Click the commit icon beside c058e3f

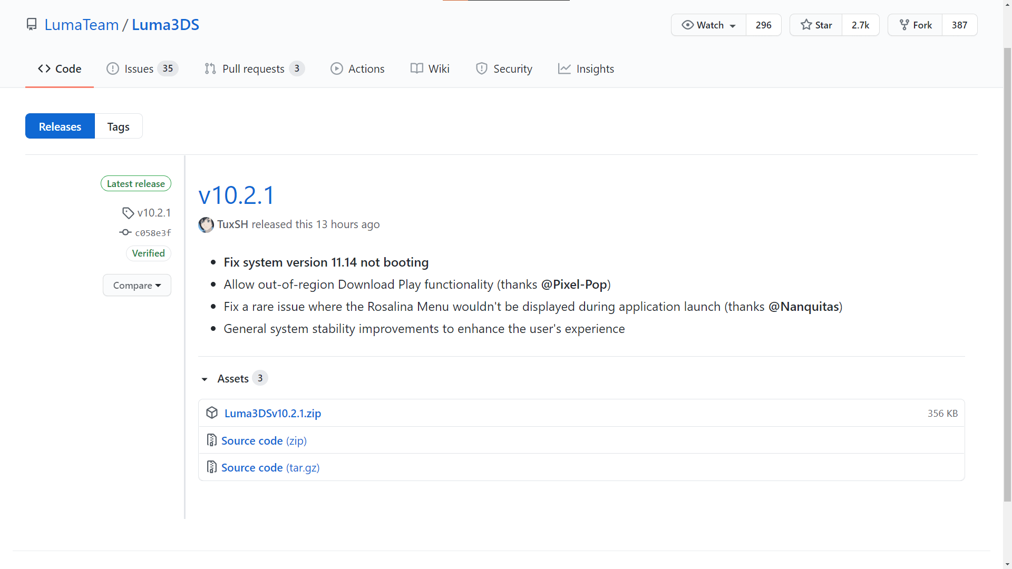[x=125, y=232]
